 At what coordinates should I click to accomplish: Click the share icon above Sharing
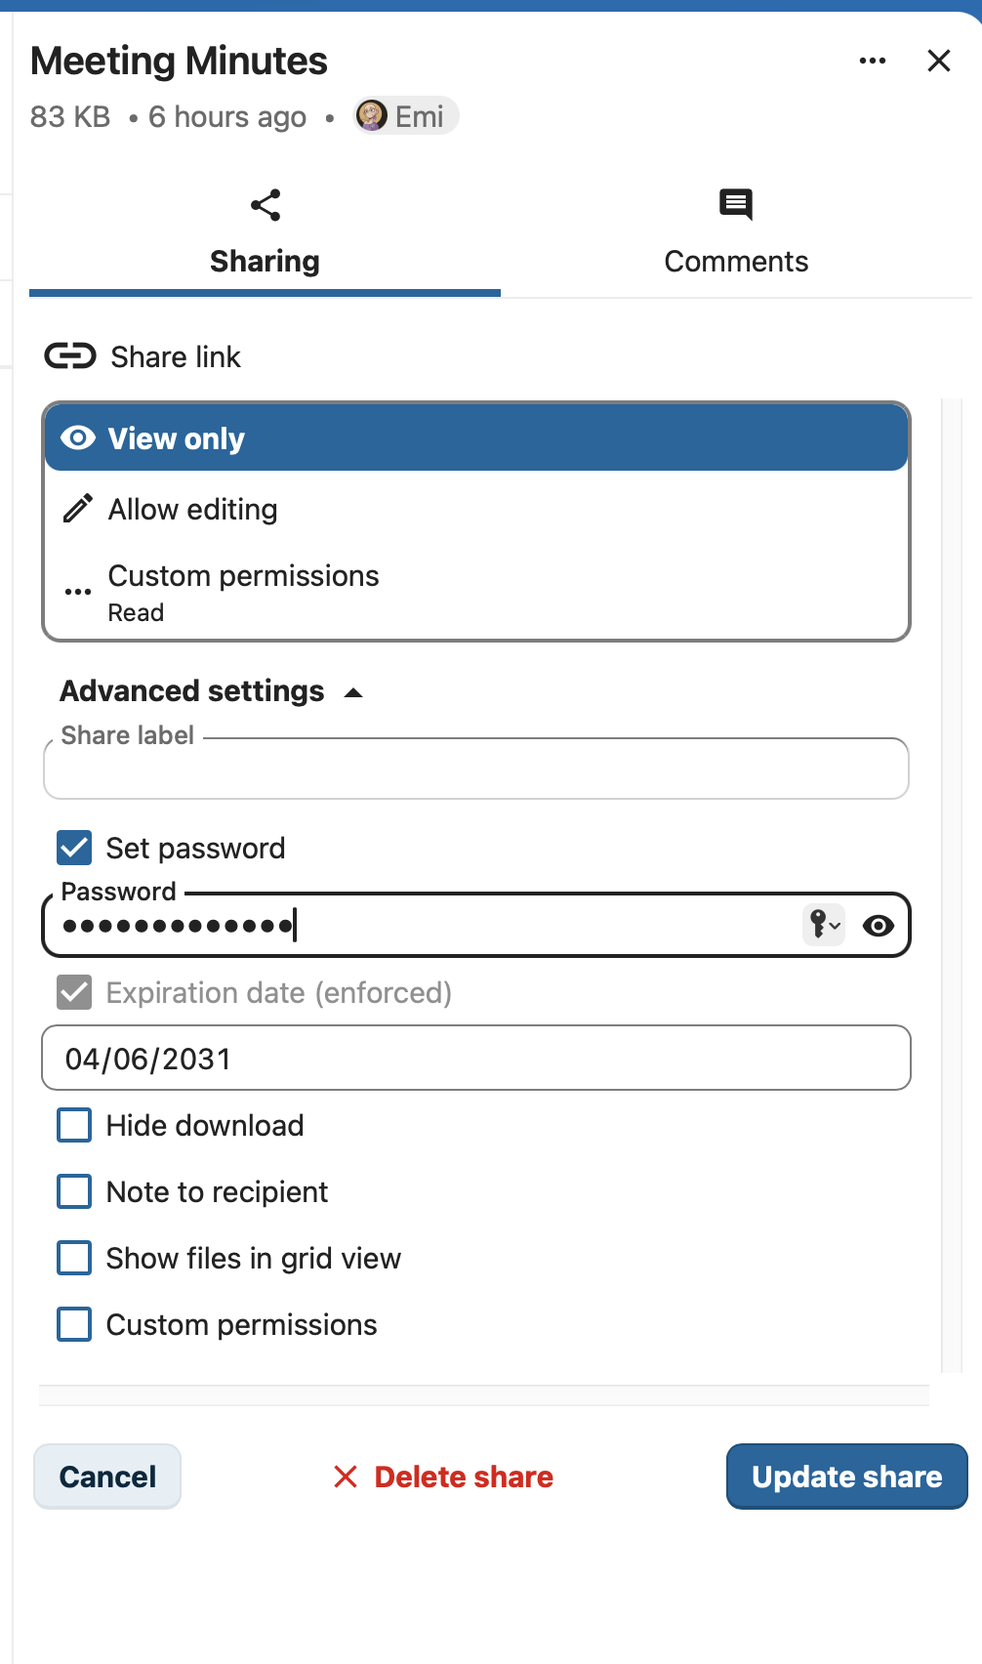tap(266, 205)
